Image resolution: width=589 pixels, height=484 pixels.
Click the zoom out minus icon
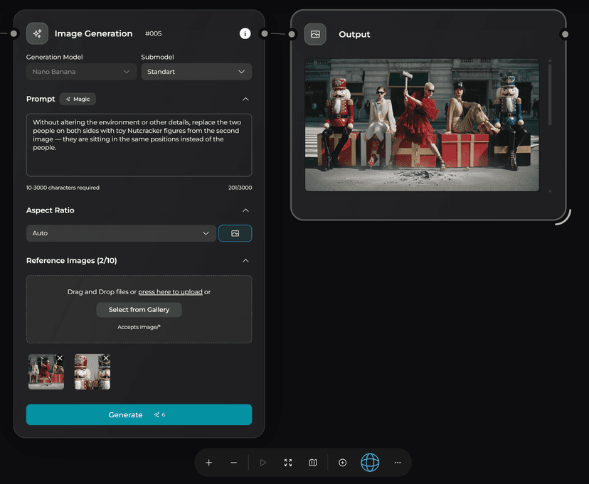click(234, 463)
